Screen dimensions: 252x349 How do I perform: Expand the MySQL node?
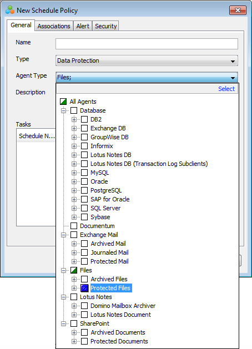point(74,173)
